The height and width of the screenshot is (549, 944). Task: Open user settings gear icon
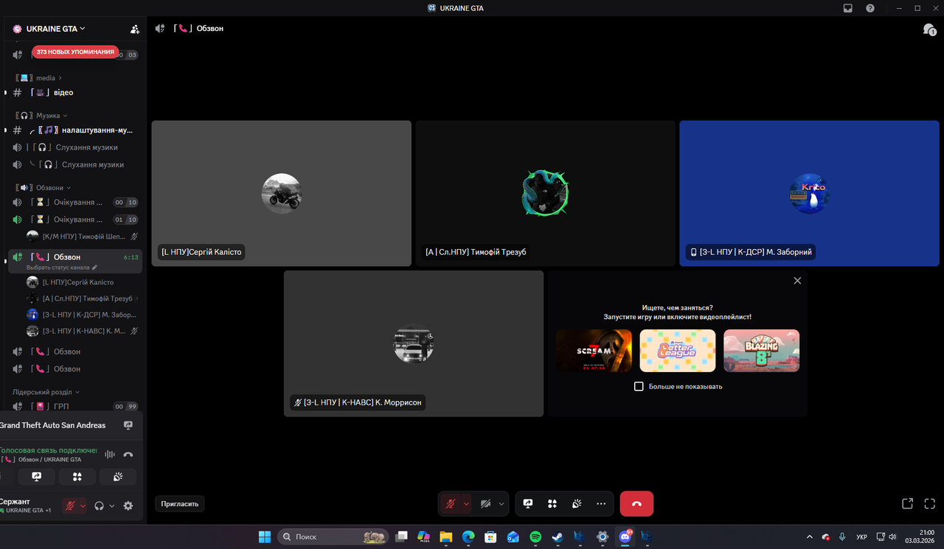tap(128, 506)
